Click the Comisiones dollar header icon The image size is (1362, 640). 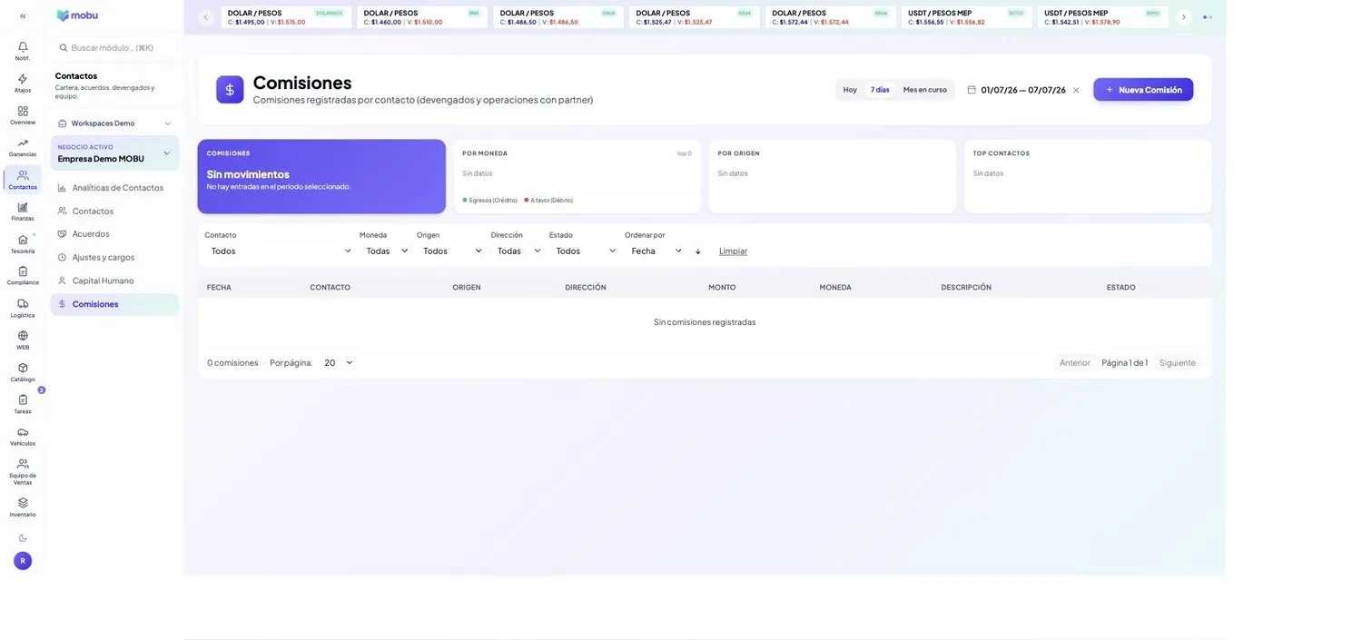(230, 90)
